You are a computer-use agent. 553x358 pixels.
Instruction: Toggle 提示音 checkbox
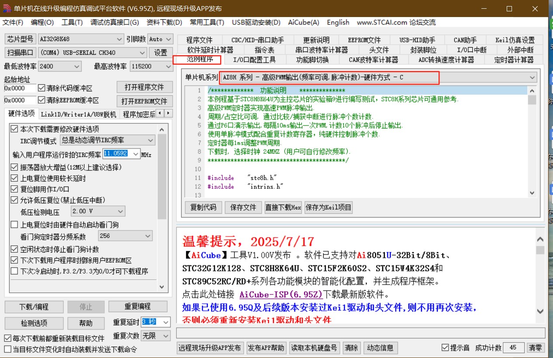pos(445,348)
